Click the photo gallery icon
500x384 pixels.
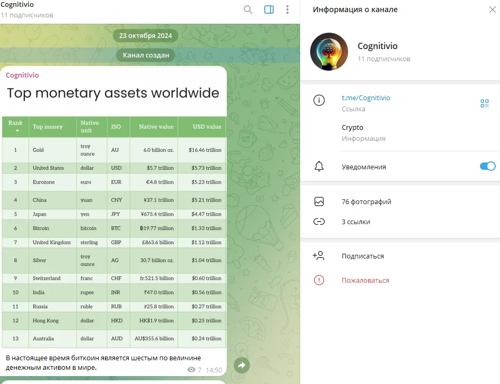tap(319, 201)
